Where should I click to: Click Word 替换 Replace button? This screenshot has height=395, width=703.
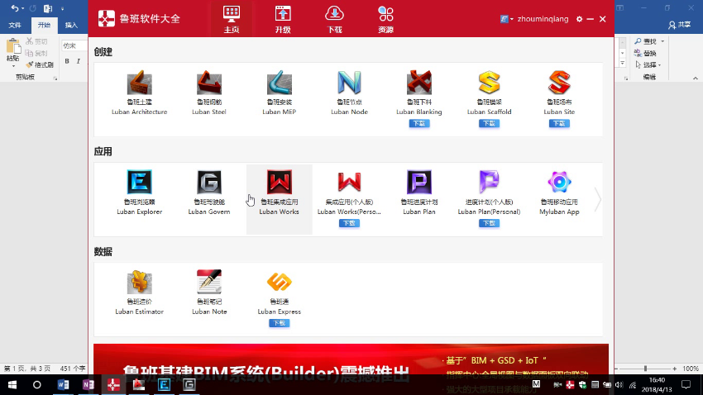point(646,53)
